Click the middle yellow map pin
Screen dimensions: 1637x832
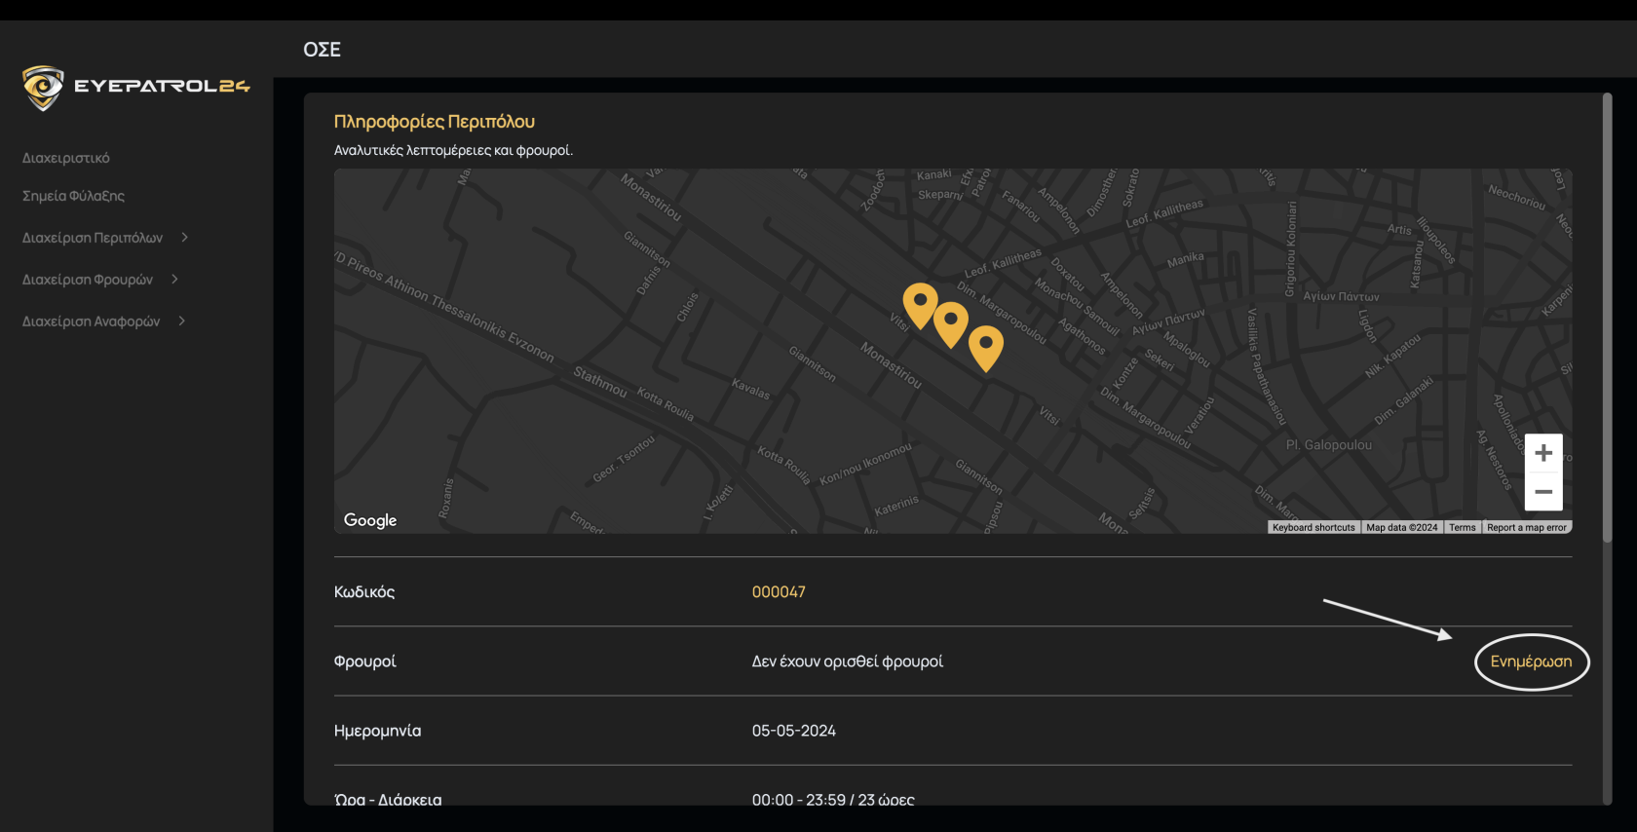click(x=950, y=321)
